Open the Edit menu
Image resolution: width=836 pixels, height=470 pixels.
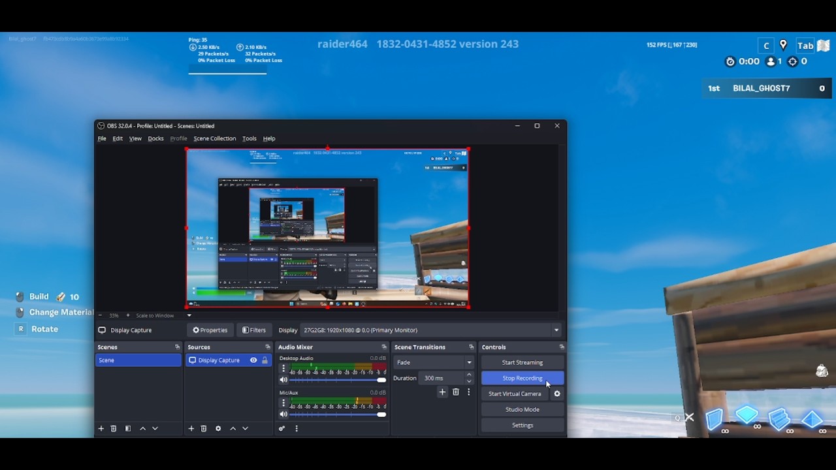pyautogui.click(x=118, y=138)
